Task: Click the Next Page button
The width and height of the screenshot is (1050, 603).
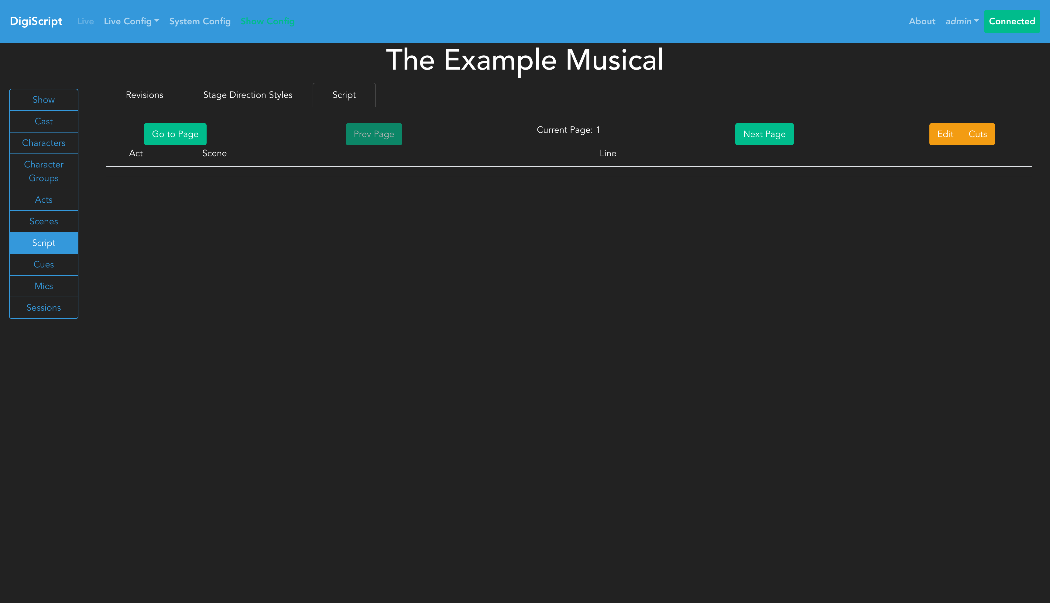Action: coord(763,134)
